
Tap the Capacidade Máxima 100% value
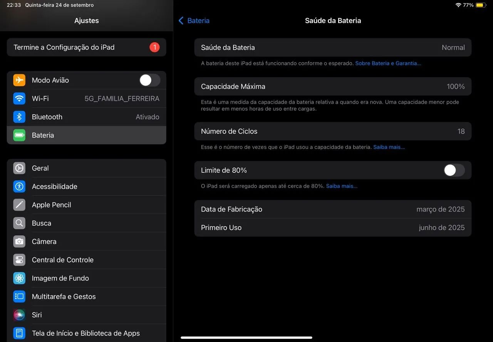[456, 87]
